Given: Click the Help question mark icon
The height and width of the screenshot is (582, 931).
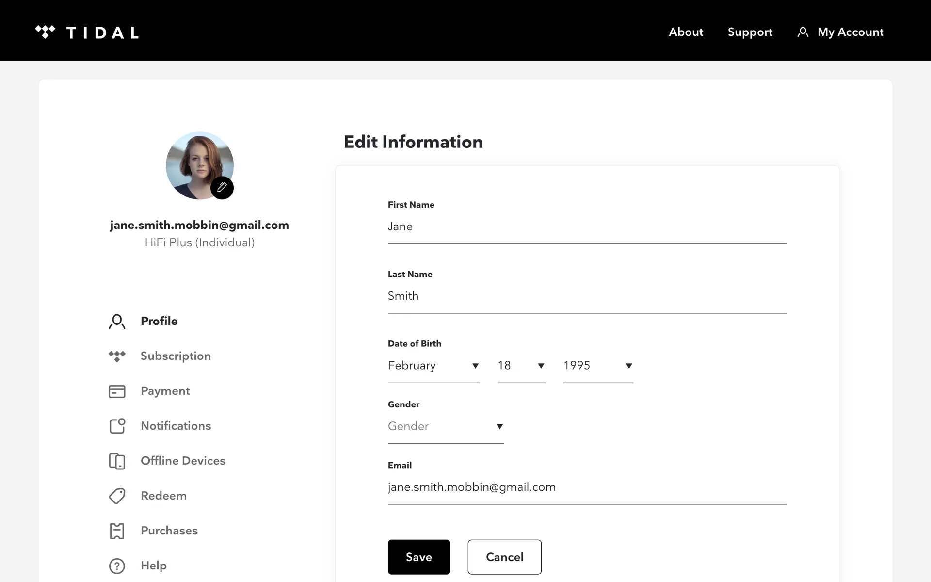Looking at the screenshot, I should tap(117, 566).
